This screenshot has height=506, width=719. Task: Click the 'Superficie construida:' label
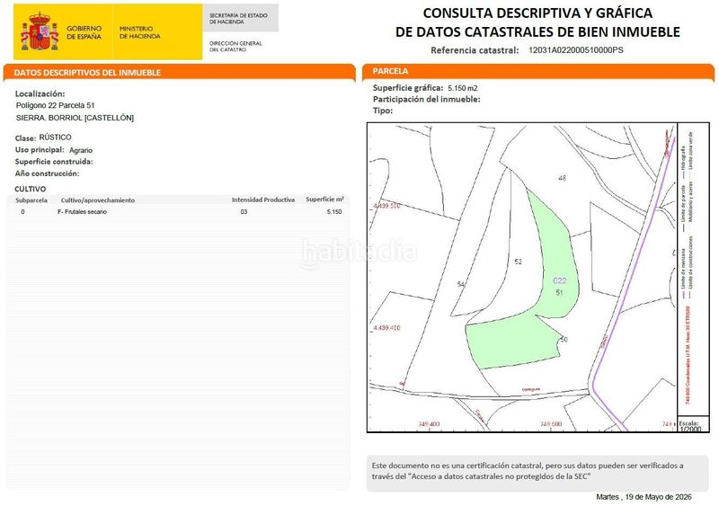click(x=54, y=162)
